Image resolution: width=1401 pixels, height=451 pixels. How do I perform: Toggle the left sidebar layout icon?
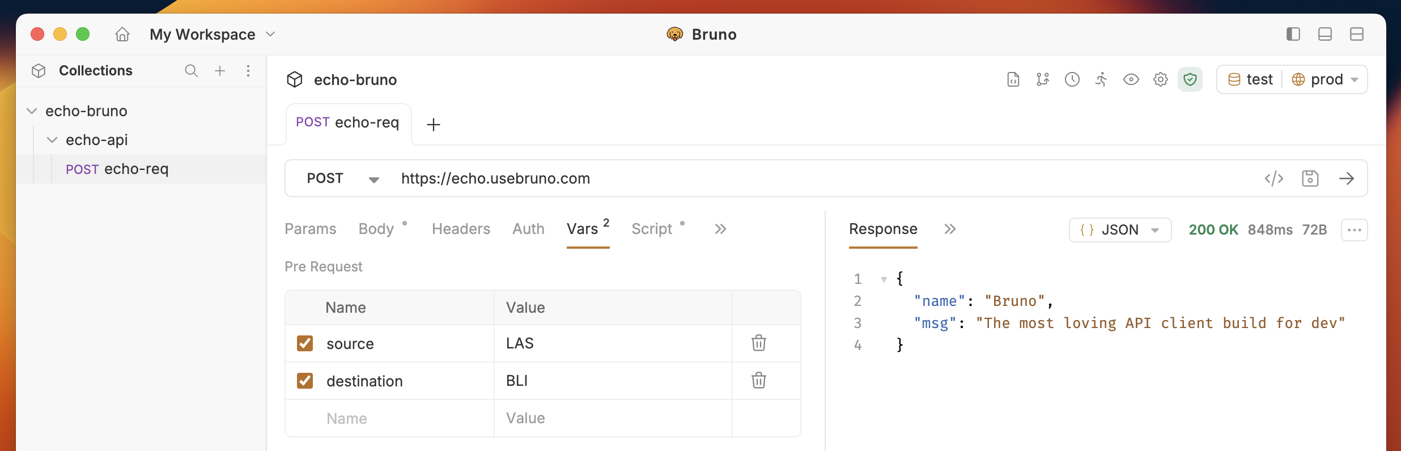(x=1293, y=35)
